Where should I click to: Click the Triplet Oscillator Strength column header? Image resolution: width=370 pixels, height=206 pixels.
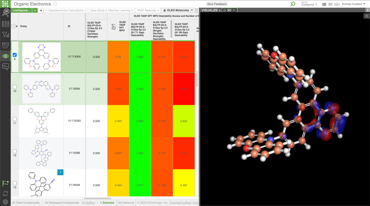[96, 30]
